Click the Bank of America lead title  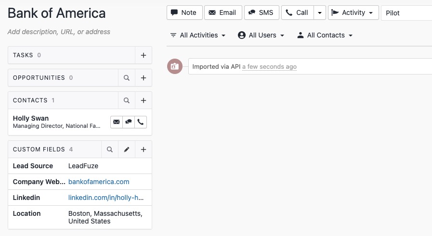pyautogui.click(x=56, y=13)
